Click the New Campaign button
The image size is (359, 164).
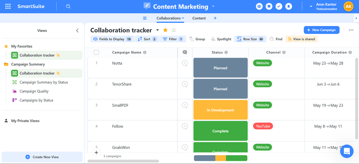pyautogui.click(x=321, y=30)
